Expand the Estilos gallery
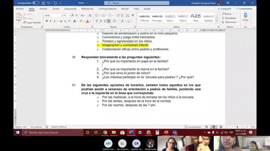270x151 pixels. click(x=217, y=21)
